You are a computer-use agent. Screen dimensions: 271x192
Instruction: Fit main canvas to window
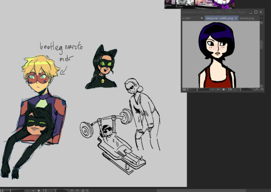tap(39, 190)
